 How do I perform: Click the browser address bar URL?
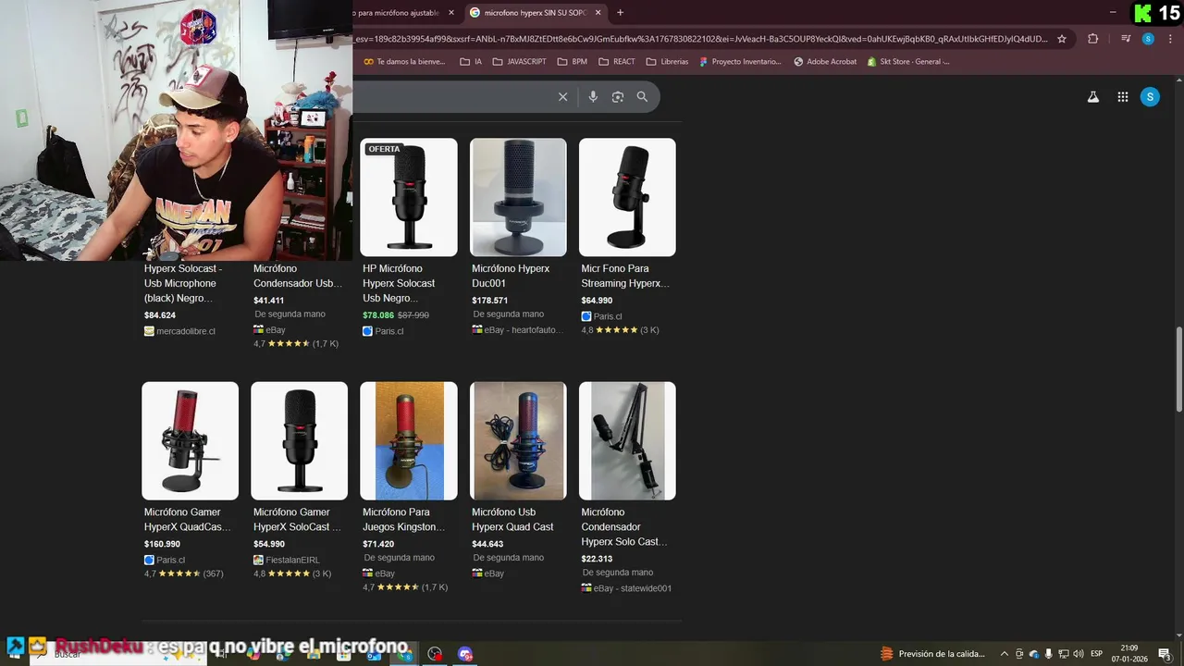(x=701, y=39)
